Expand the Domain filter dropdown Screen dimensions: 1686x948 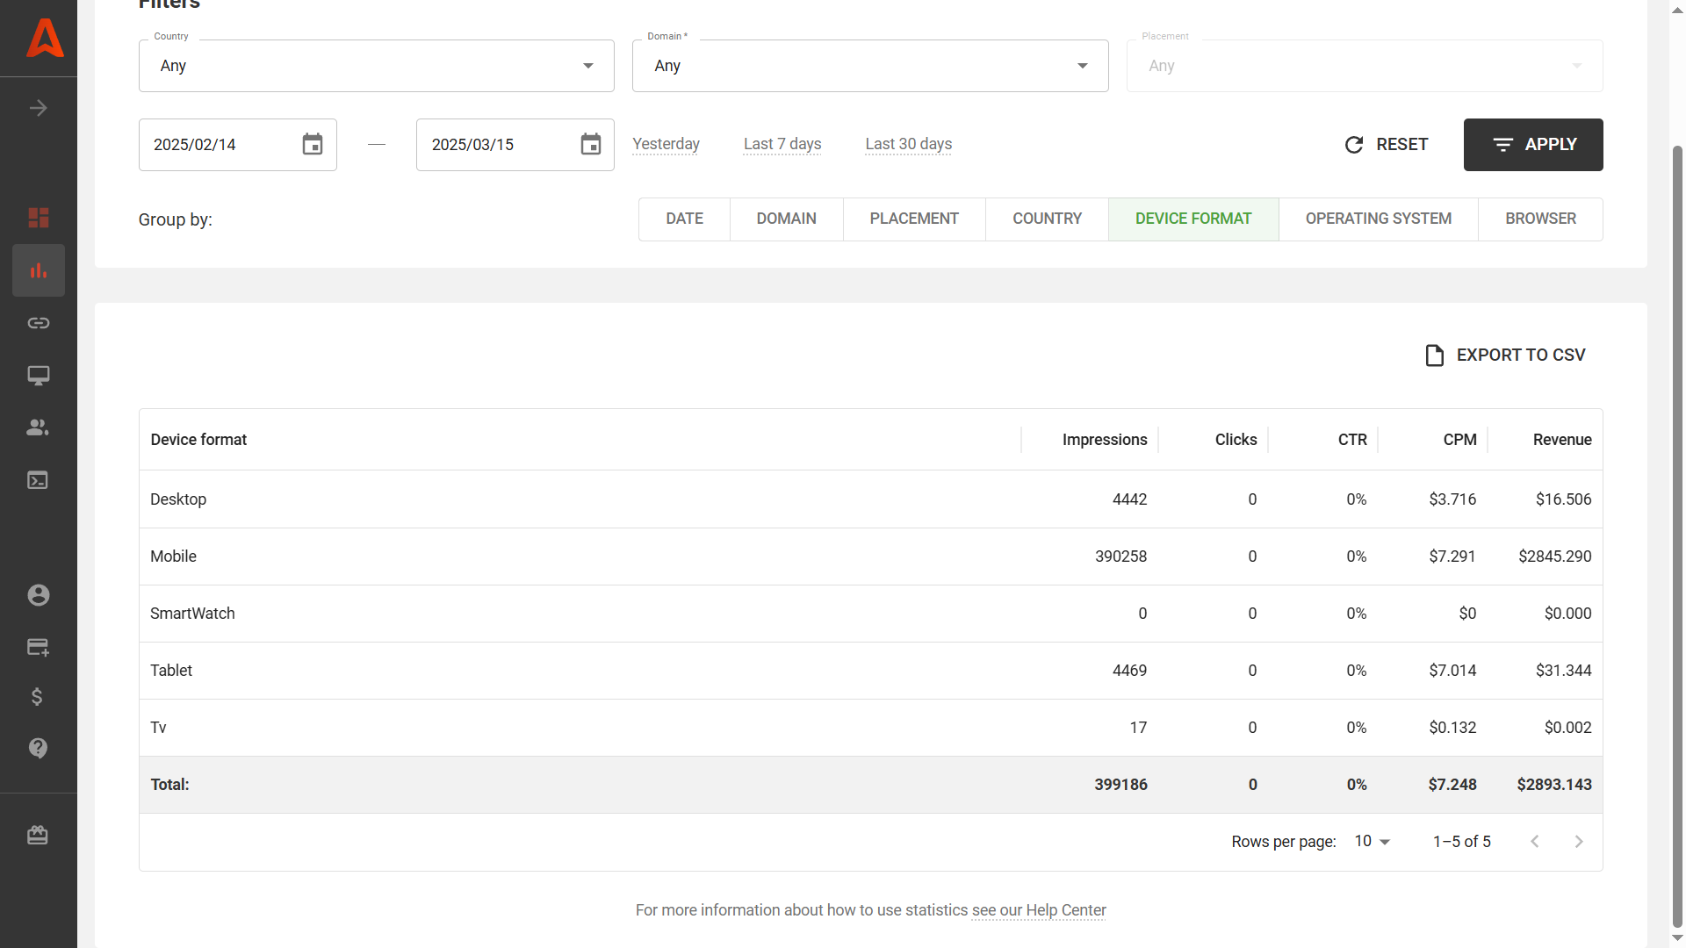coord(869,66)
